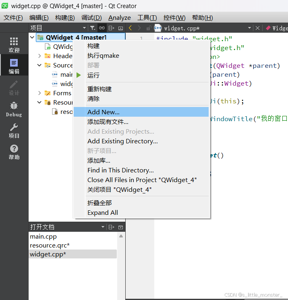
Task: Select the resource file under Resources
Action: point(62,112)
